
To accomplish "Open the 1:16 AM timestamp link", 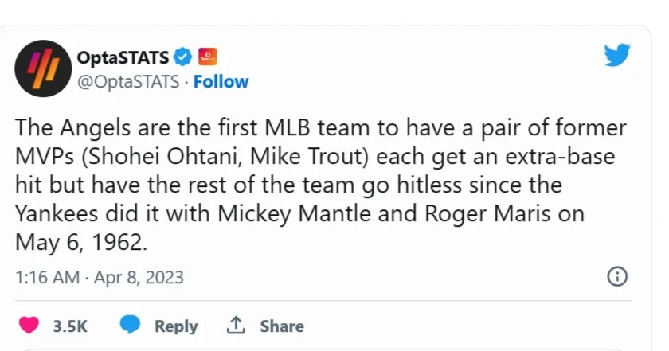I will (x=47, y=278).
